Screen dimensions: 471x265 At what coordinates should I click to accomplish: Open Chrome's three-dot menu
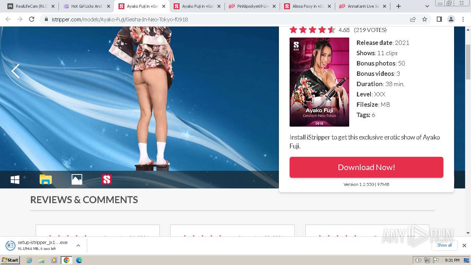pos(462,19)
